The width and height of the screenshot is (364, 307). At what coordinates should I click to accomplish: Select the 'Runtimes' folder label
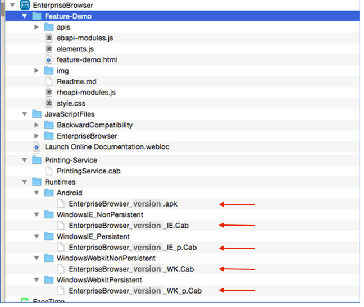click(60, 182)
